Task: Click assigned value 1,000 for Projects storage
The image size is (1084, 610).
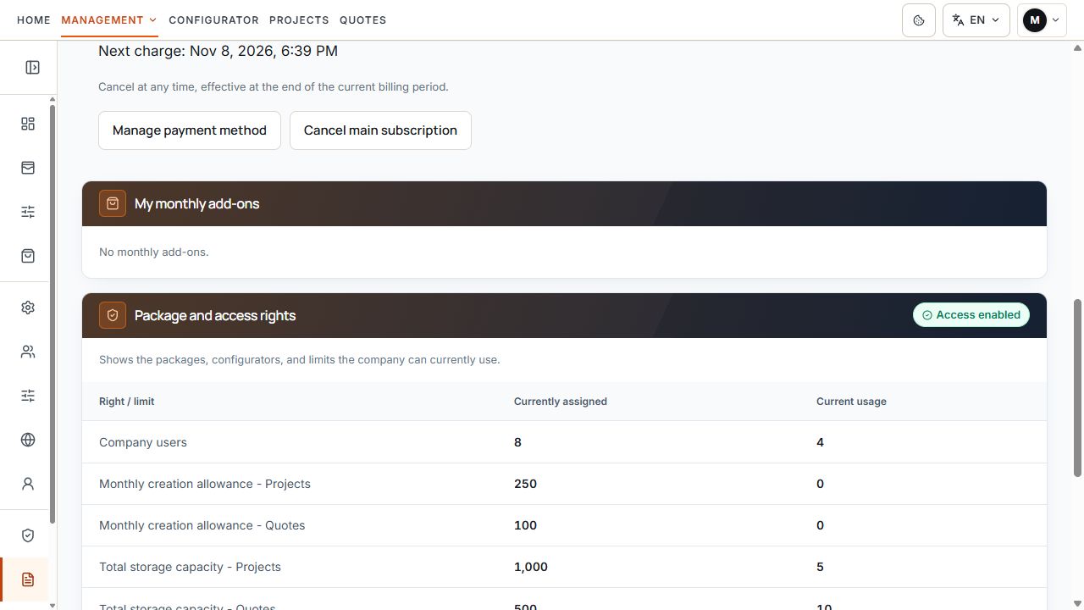Action: (x=531, y=567)
